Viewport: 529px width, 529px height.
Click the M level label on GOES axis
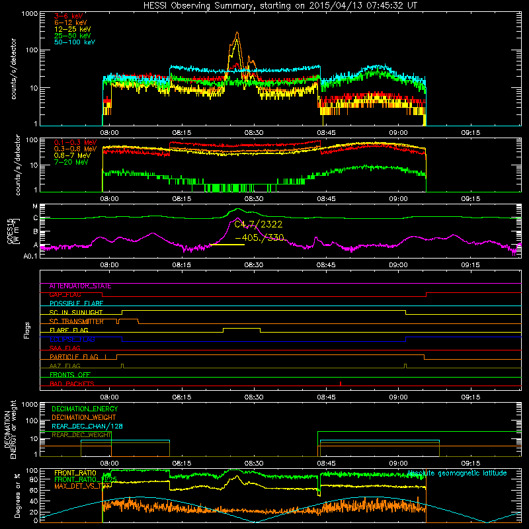35,206
